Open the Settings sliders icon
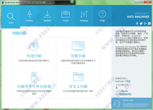Viewport: 153px width, 110px height. tap(84, 14)
